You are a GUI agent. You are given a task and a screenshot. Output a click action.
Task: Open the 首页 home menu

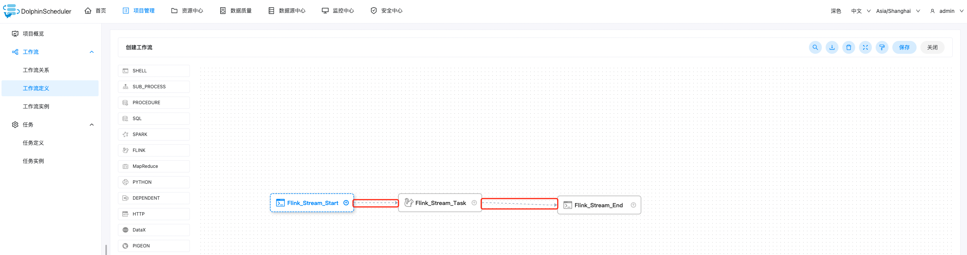pos(95,11)
